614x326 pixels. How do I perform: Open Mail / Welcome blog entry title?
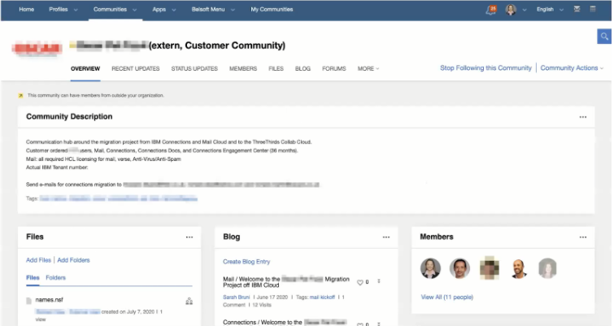(x=285, y=282)
